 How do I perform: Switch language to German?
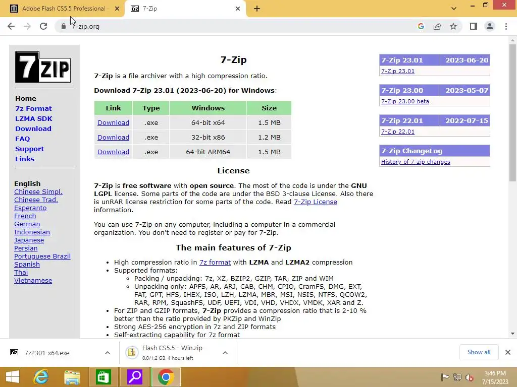(27, 224)
